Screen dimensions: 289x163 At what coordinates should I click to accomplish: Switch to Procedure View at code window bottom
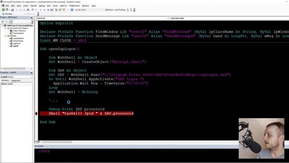coord(36,142)
